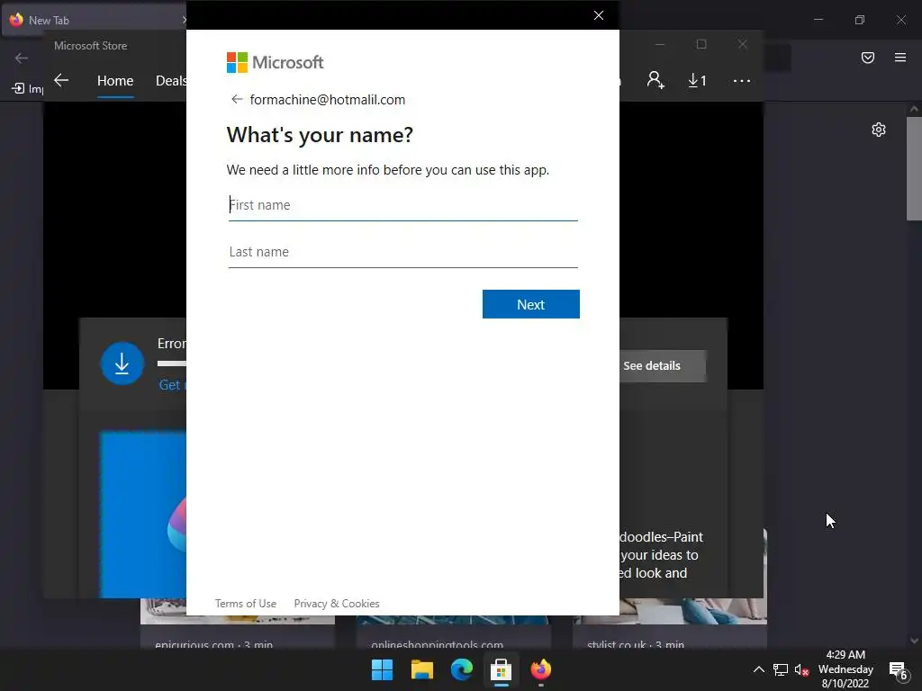The image size is (922, 691).
Task: Click the Firefox vertical scrollbar thumb
Action: [x=914, y=168]
